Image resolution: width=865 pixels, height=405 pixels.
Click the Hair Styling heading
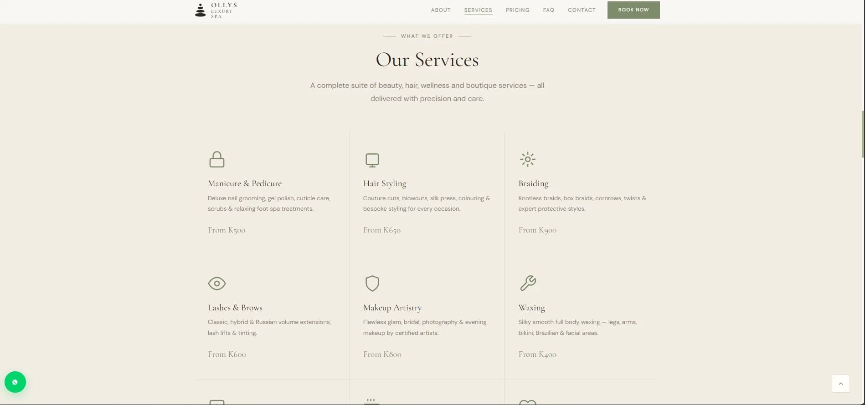point(385,183)
